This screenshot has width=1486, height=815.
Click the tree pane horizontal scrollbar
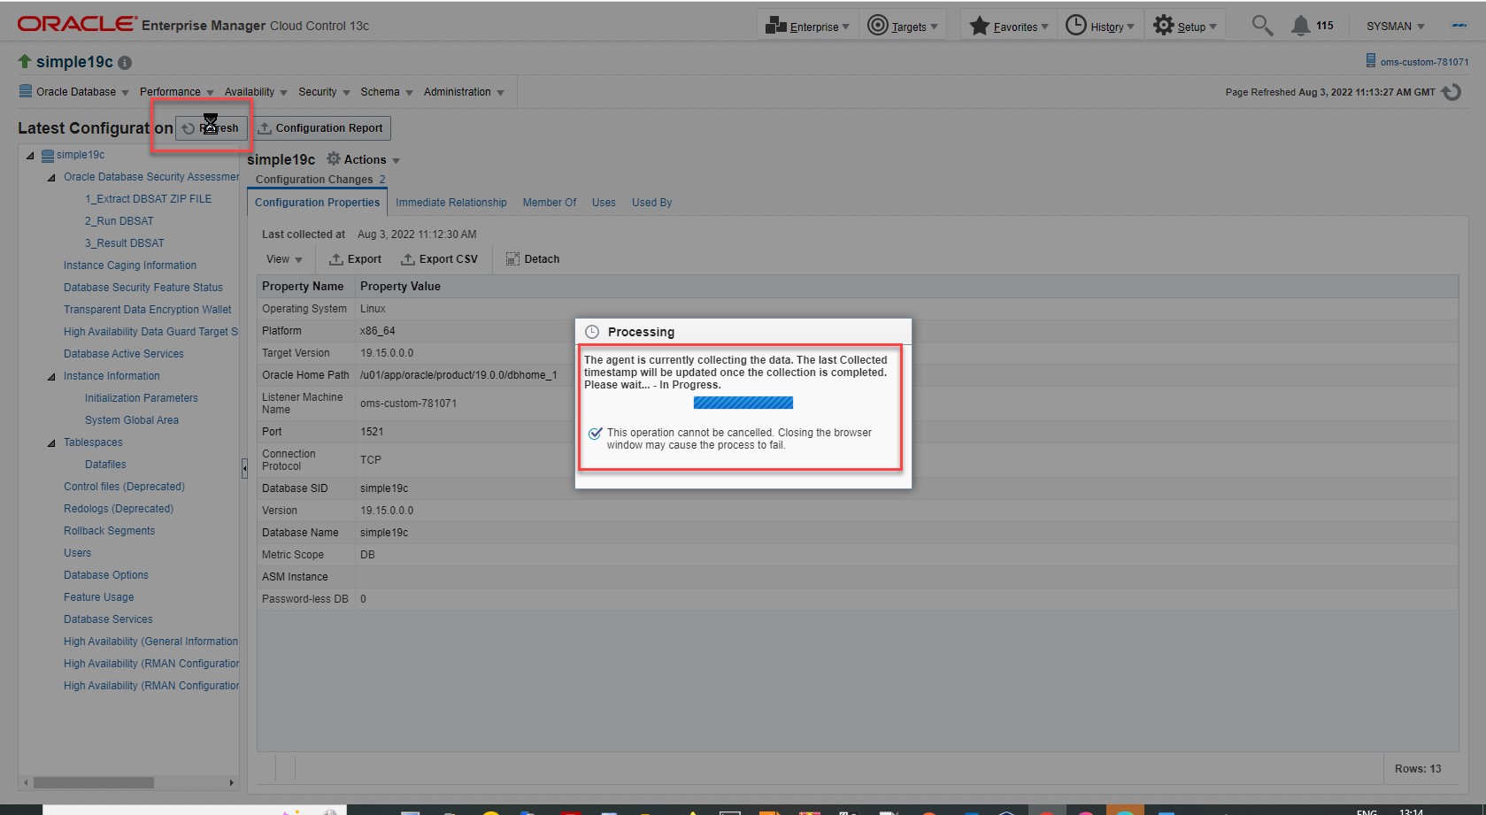pyautogui.click(x=94, y=783)
